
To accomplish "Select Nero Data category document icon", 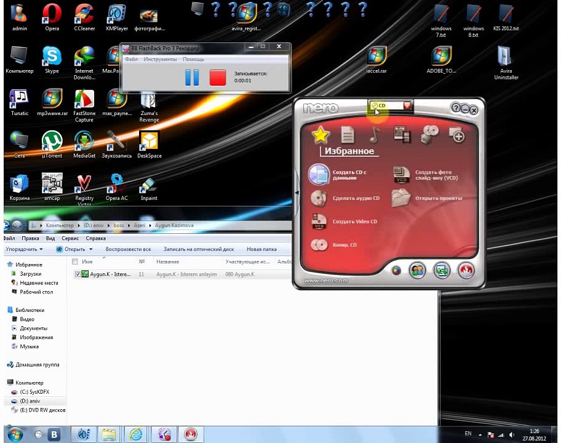I will tap(348, 135).
